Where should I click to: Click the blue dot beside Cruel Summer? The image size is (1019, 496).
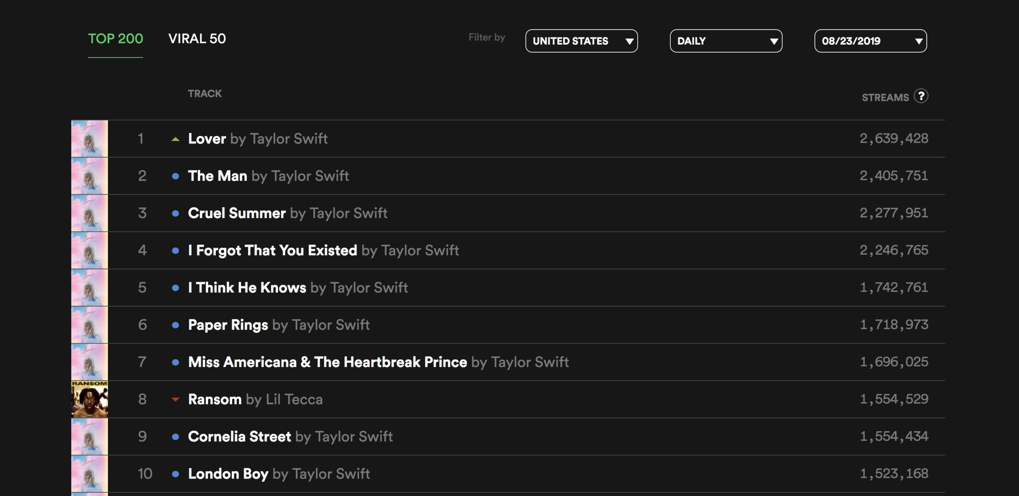pyautogui.click(x=175, y=213)
